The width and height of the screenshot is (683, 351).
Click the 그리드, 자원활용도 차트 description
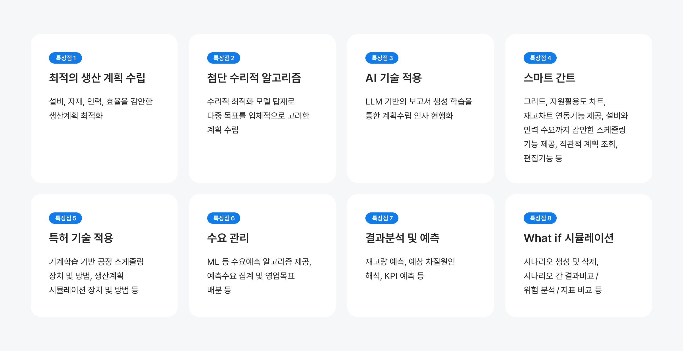[575, 129]
